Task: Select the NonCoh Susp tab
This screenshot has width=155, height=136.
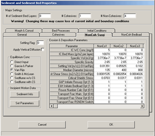Action: point(95,35)
